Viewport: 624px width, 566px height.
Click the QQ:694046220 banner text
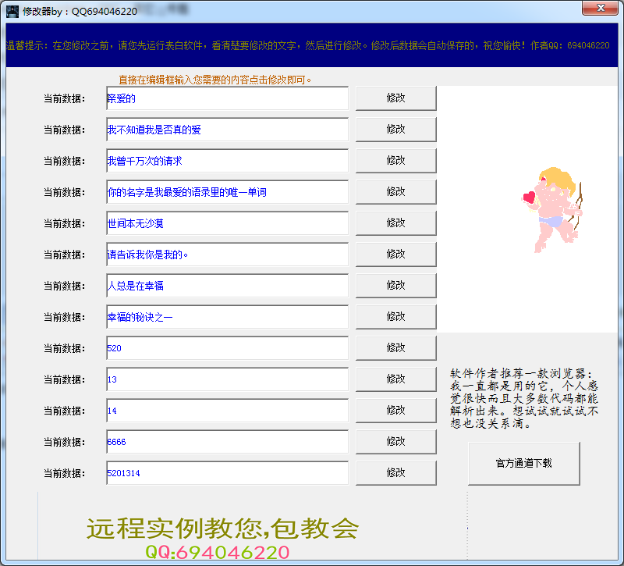pyautogui.click(x=218, y=552)
